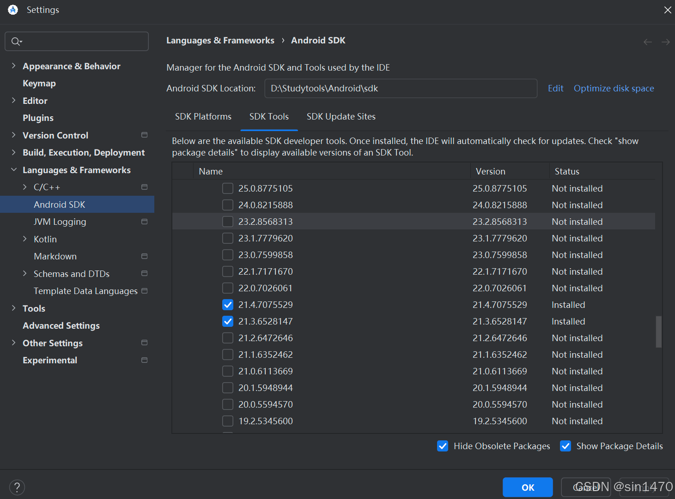Click Languages & Frameworks breadcrumb
Image resolution: width=675 pixels, height=499 pixels.
coord(220,41)
